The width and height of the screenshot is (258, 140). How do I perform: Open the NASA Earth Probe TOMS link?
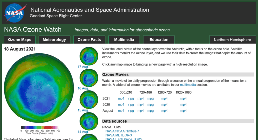[x=124, y=139]
